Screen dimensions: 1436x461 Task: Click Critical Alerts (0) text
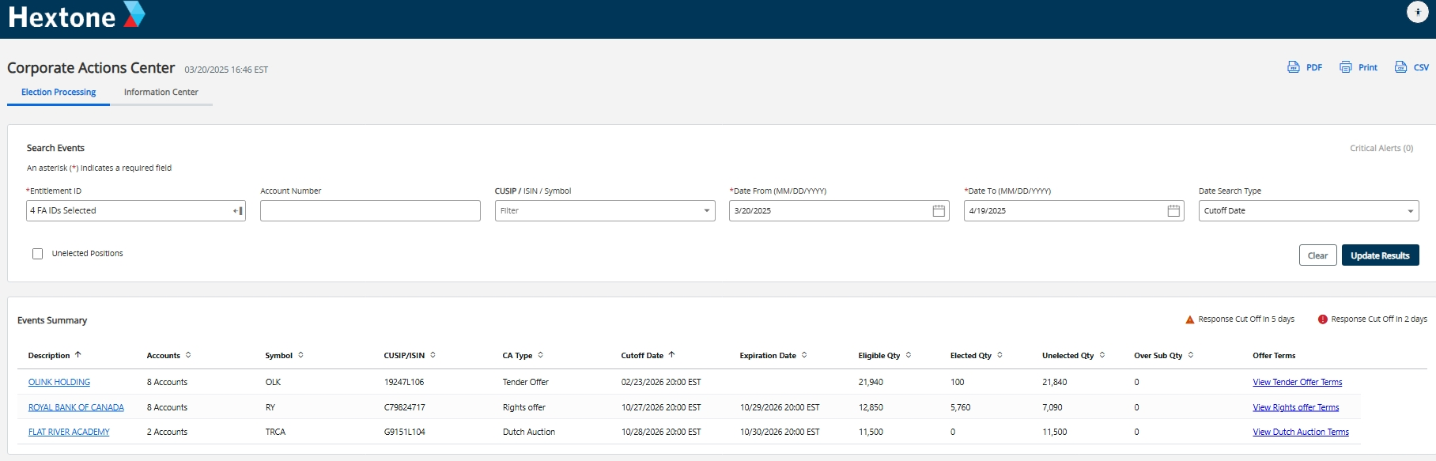click(x=1381, y=148)
